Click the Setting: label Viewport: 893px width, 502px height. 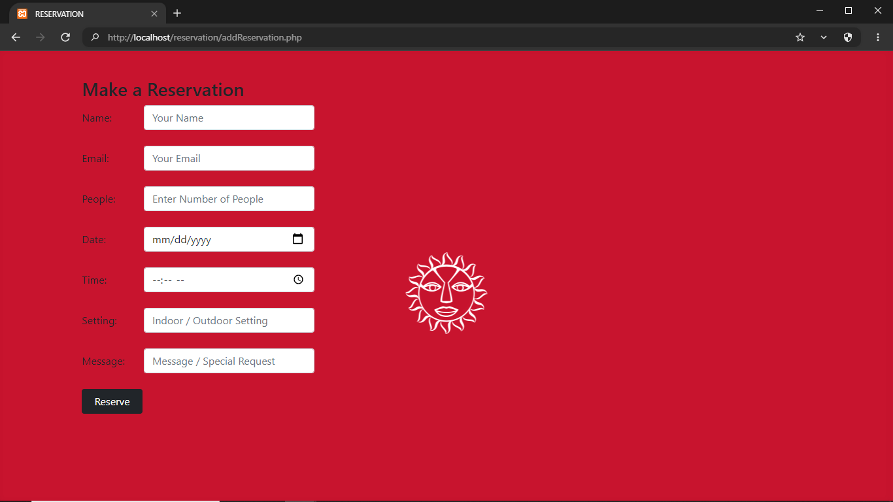tap(99, 321)
